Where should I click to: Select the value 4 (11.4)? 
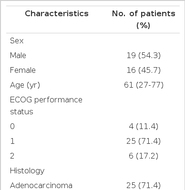[144, 126]
